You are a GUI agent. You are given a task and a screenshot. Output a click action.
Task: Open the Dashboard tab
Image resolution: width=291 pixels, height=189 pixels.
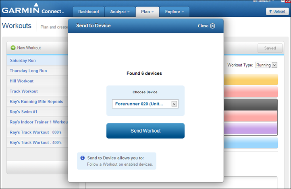89,12
